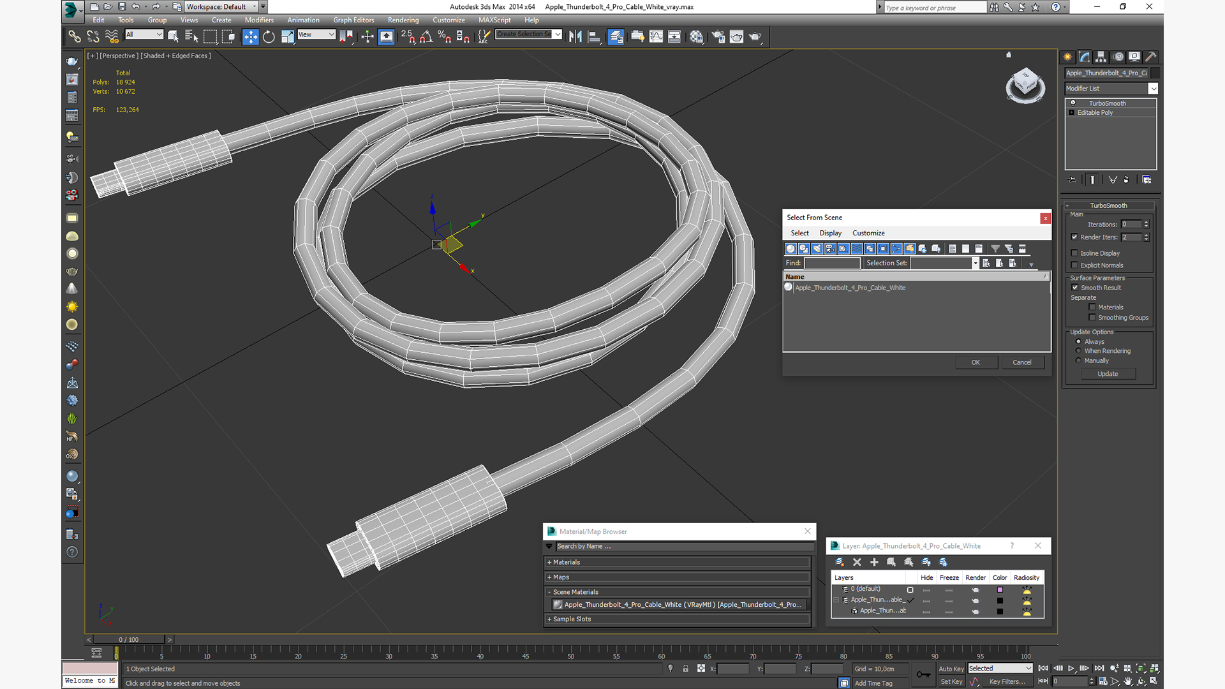Open the Modifier List dropdown
Viewport: 1225px width, 689px height.
[x=1111, y=89]
